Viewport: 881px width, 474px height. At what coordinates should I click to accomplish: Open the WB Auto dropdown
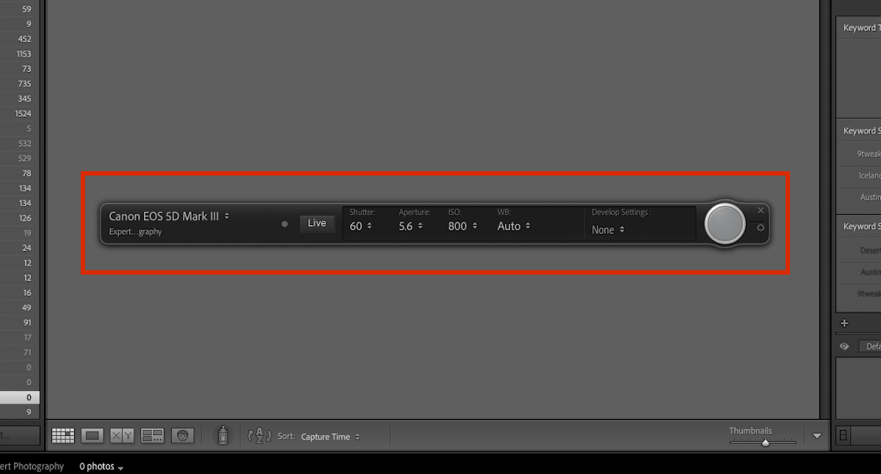512,226
